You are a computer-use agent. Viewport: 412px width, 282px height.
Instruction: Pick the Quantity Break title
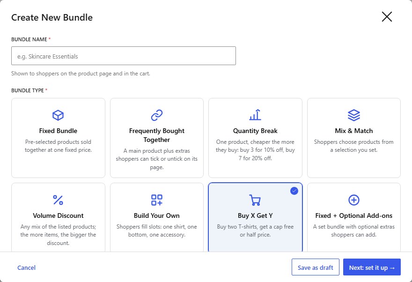[x=255, y=131]
